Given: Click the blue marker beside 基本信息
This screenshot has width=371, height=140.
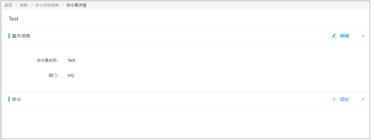Looking at the screenshot, I should 9,36.
